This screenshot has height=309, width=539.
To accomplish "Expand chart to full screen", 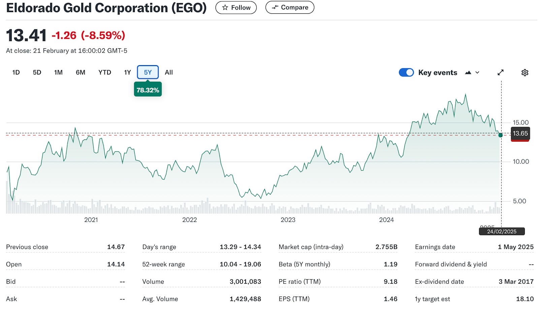I will click(x=501, y=73).
